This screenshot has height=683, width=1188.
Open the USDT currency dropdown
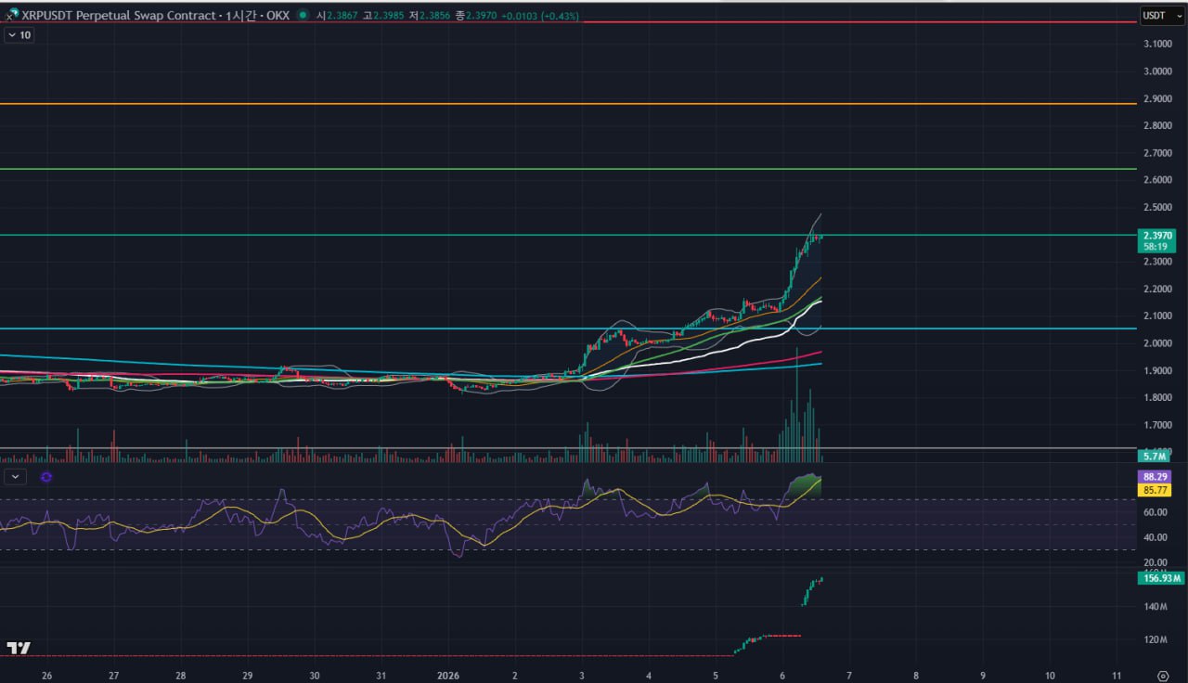pyautogui.click(x=1162, y=15)
